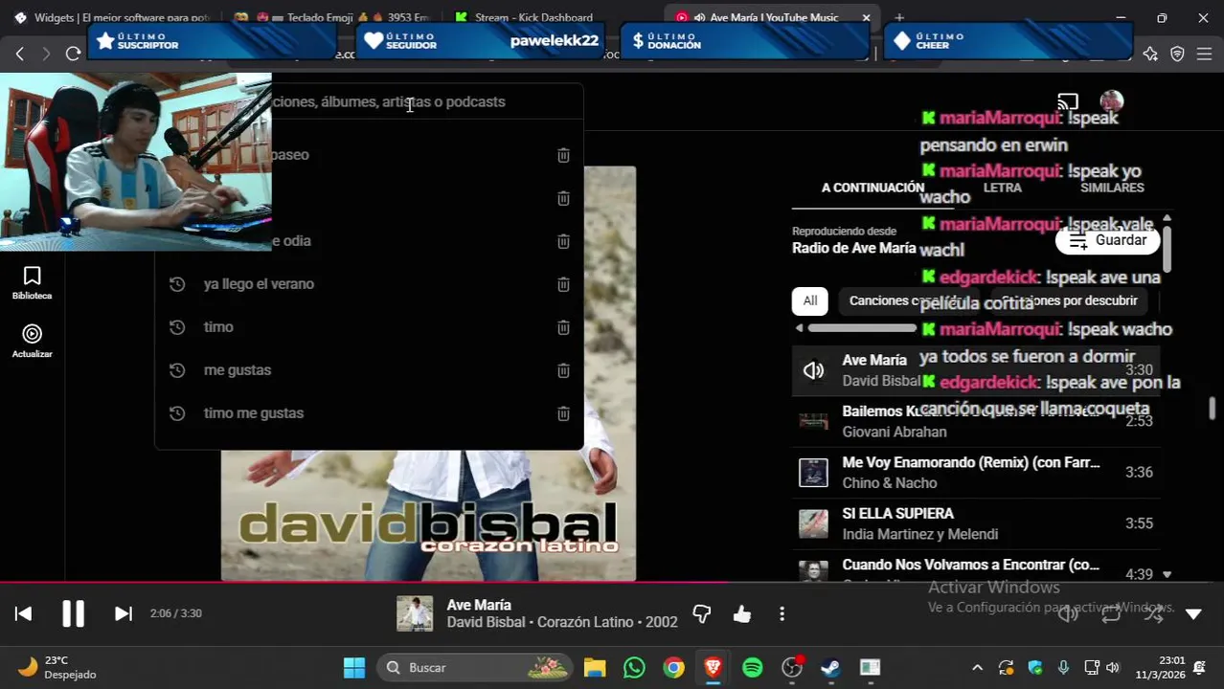
Task: Play Bailemos by Giovani Abrahan in queue
Action: (977, 421)
